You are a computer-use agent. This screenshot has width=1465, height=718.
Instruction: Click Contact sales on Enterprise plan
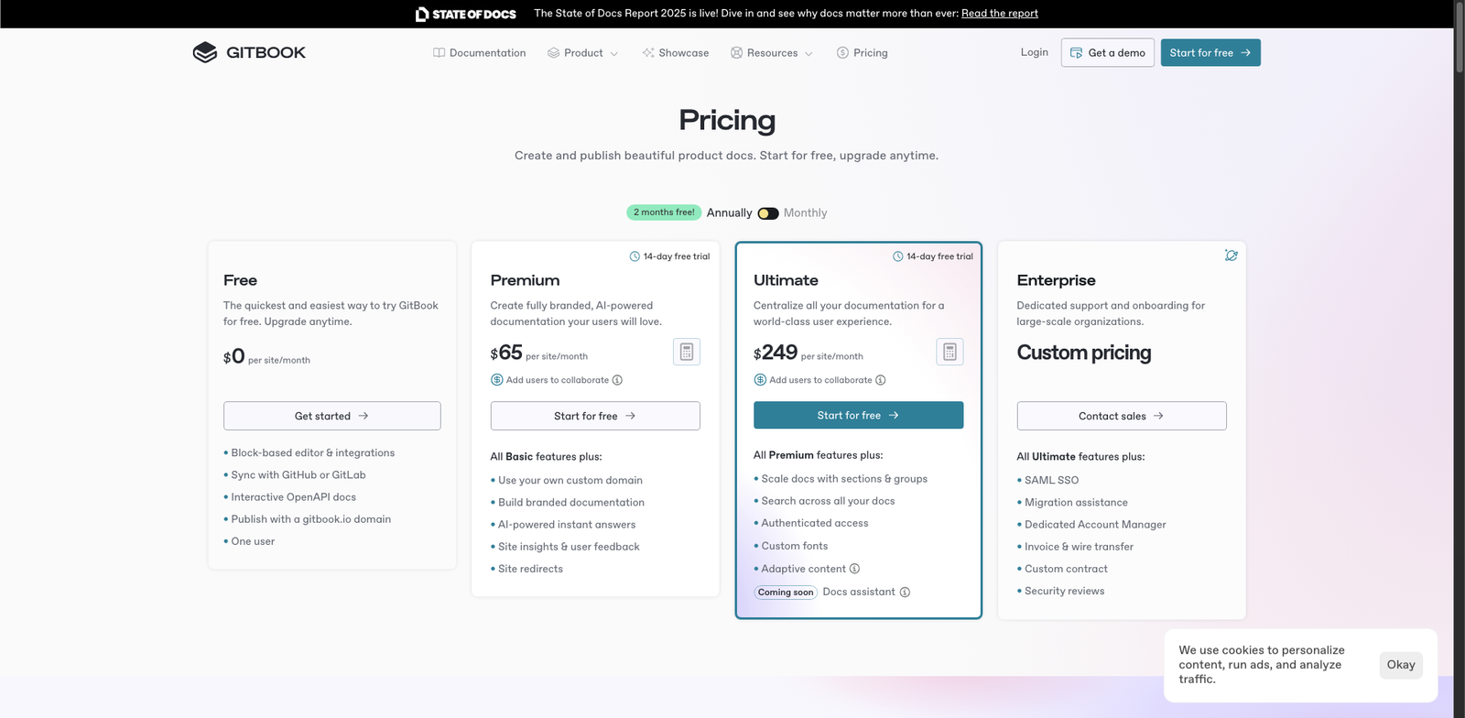1122,416
